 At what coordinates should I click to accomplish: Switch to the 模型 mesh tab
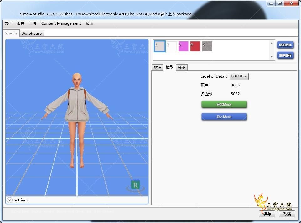click(169, 67)
